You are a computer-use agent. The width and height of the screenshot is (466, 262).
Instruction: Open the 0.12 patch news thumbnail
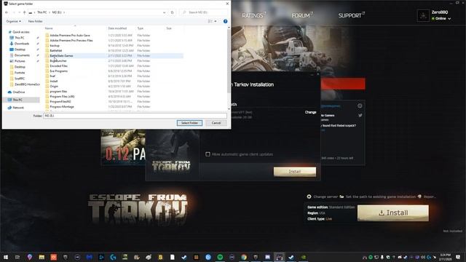[123, 147]
